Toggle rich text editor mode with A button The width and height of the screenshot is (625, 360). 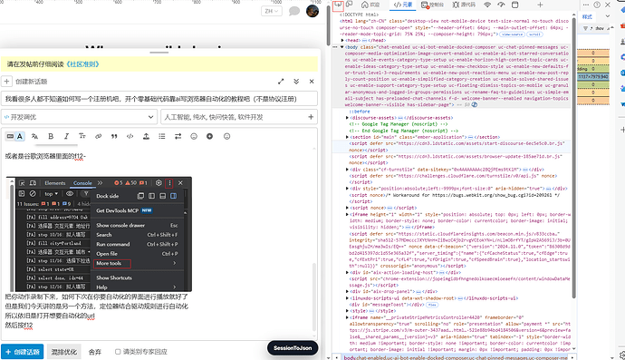[20, 137]
